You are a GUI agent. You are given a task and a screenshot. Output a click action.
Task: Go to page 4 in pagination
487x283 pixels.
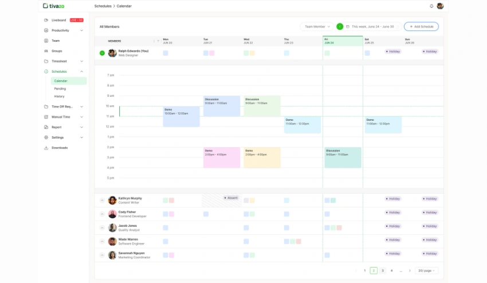tap(391, 270)
